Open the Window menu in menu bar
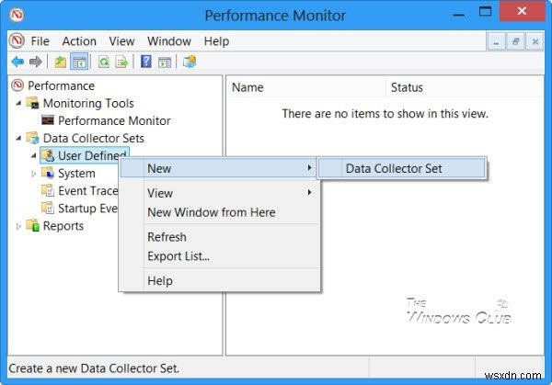 click(x=169, y=41)
